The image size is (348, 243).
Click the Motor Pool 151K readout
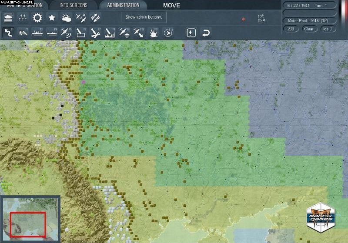pyautogui.click(x=310, y=21)
